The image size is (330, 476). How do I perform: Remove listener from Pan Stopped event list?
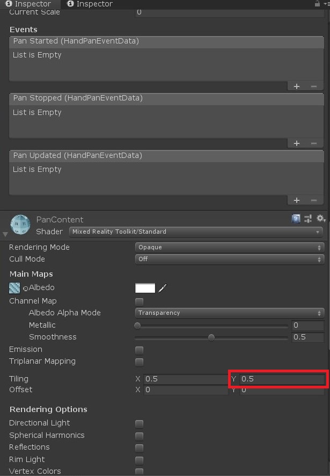click(x=313, y=143)
